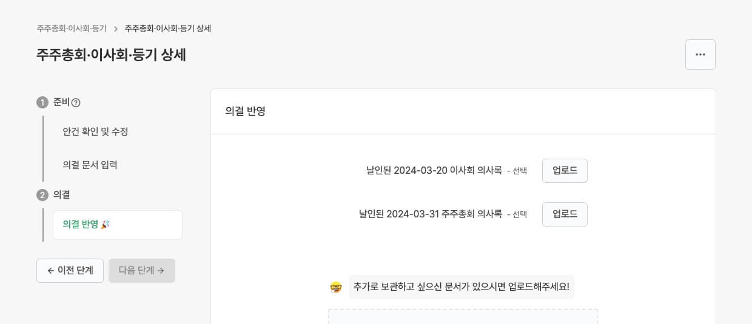Click the 추가로 보관하고 싶으신 문서 message bubble
The image size is (752, 324).
coord(461,287)
